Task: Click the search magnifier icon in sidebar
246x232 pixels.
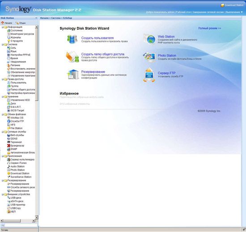Action: point(2,225)
